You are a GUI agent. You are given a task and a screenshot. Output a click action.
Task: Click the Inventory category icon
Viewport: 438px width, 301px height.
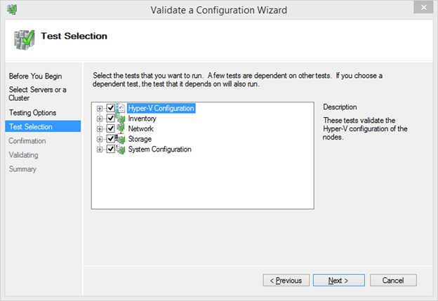click(120, 119)
